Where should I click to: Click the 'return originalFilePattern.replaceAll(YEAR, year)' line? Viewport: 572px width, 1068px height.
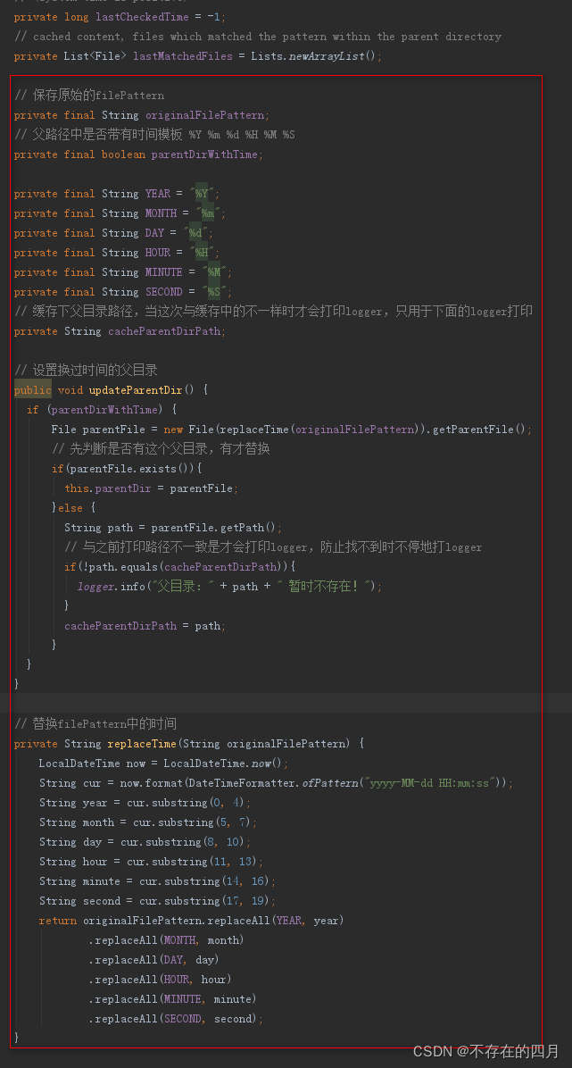[x=191, y=920]
